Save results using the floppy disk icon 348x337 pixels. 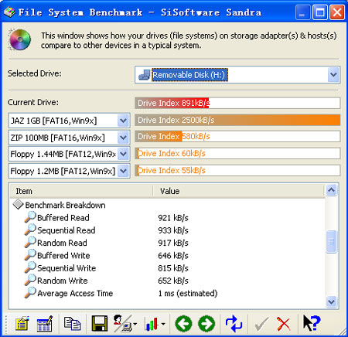click(x=100, y=323)
